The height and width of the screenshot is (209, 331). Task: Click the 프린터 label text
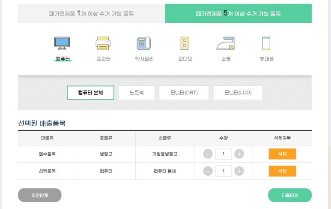[x=104, y=59]
